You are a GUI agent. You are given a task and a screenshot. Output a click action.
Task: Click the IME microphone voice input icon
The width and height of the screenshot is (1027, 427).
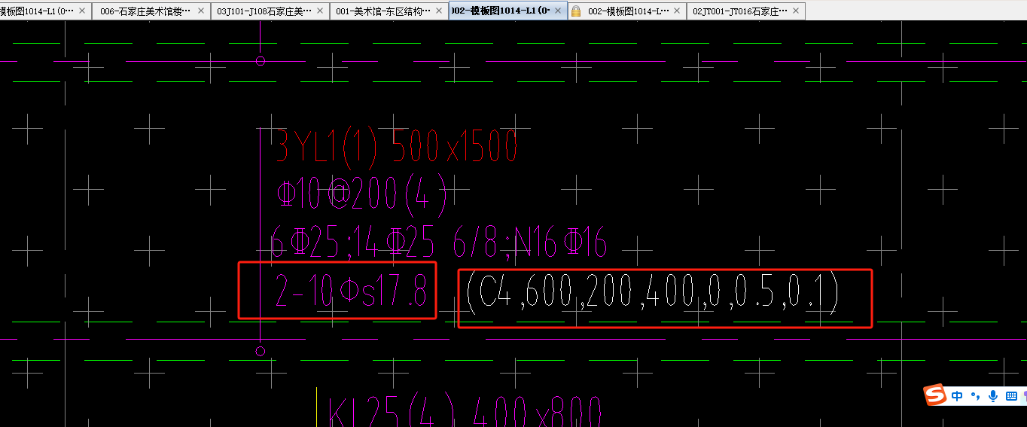coord(993,395)
